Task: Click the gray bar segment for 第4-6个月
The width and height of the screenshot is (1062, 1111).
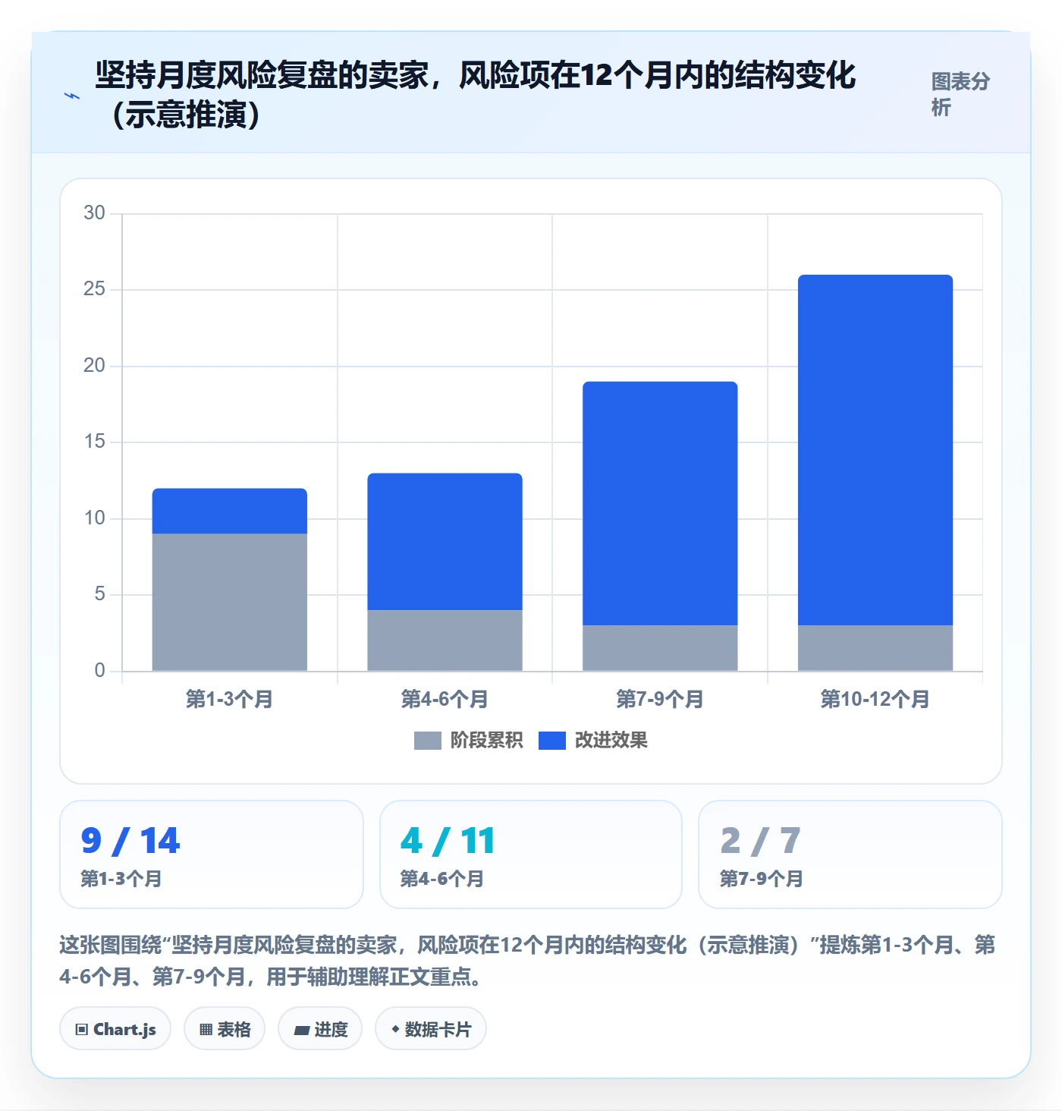Action: [445, 640]
